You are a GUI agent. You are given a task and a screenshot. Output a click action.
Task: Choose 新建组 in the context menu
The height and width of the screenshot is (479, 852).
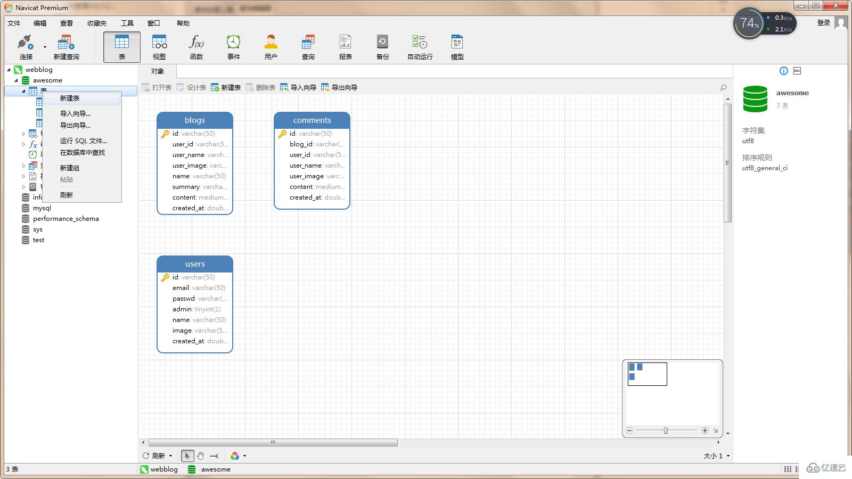82,168
